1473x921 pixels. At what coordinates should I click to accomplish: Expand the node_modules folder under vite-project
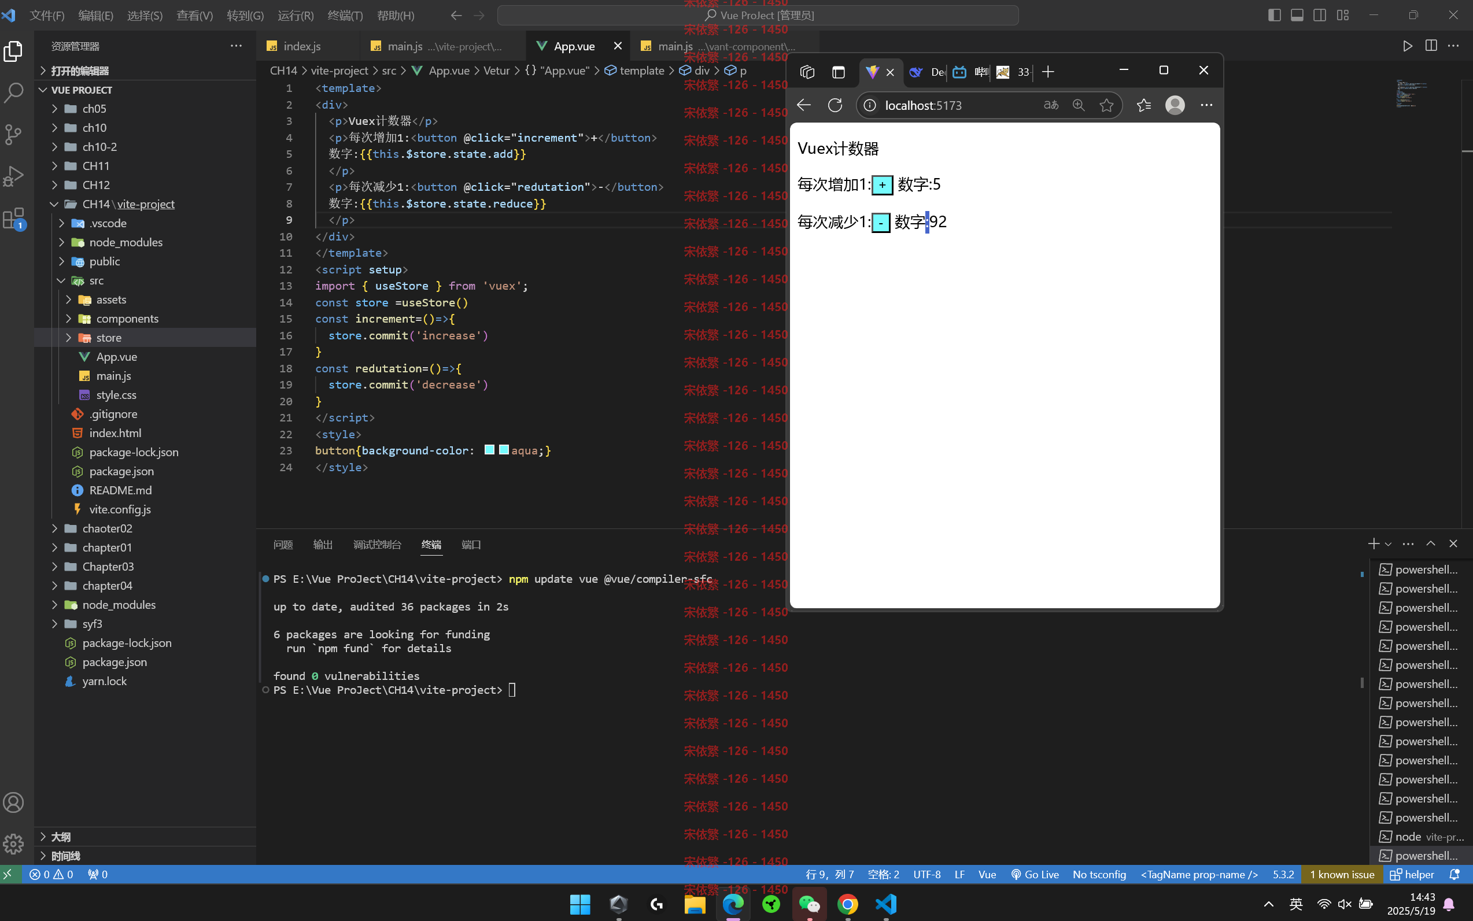145,242
